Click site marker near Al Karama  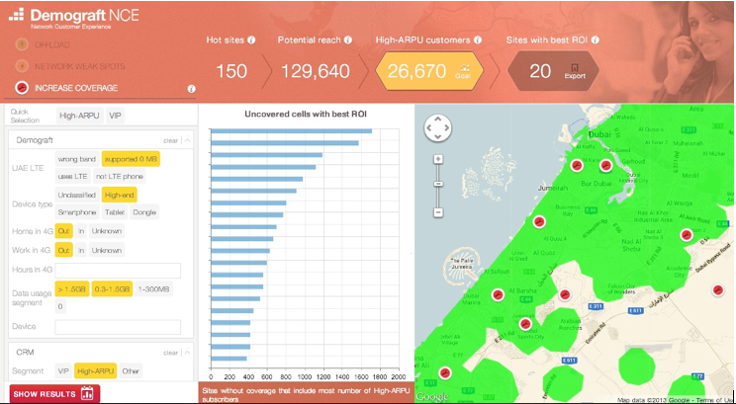click(577, 165)
